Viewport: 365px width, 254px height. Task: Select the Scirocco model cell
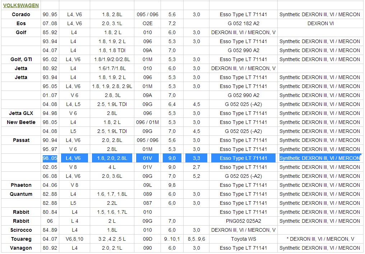point(21,230)
